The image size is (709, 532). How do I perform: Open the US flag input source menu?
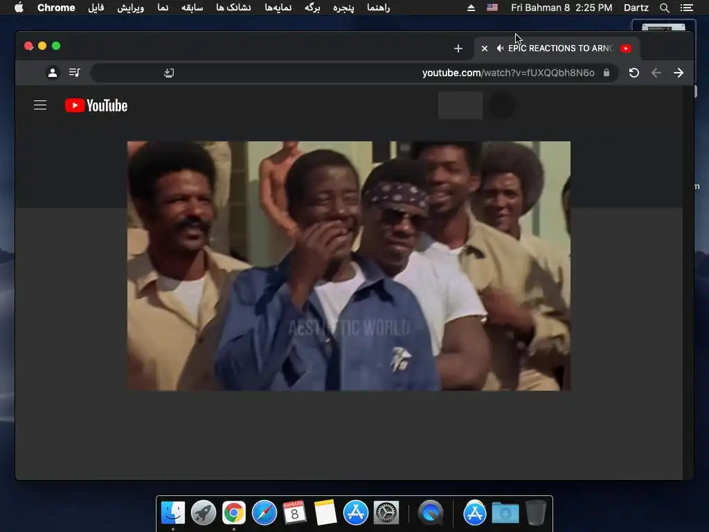pyautogui.click(x=492, y=8)
